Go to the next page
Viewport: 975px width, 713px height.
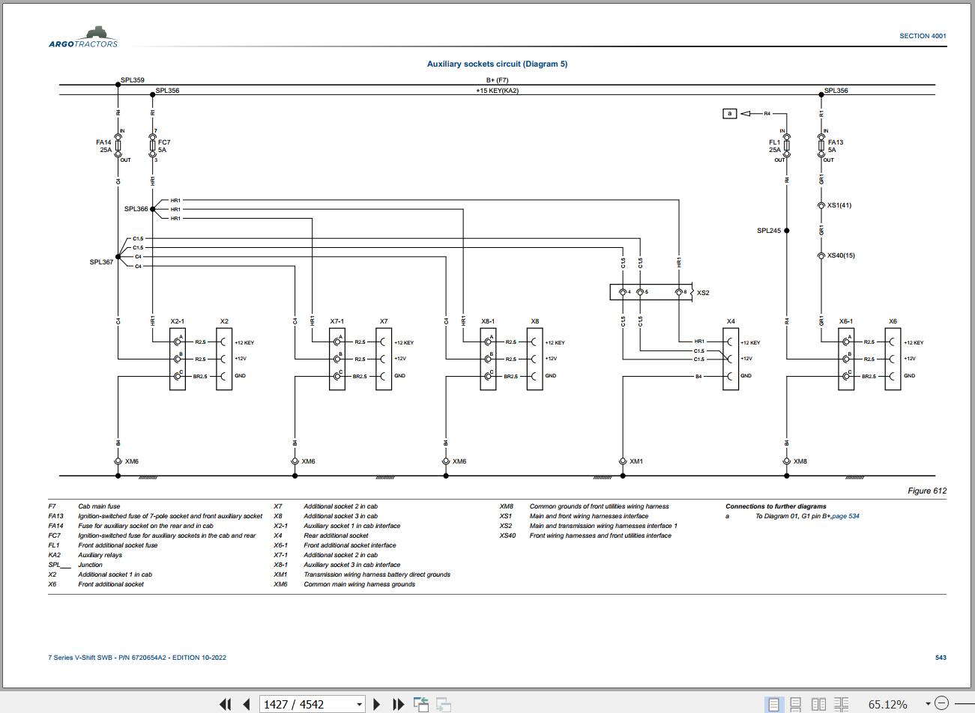tap(377, 704)
